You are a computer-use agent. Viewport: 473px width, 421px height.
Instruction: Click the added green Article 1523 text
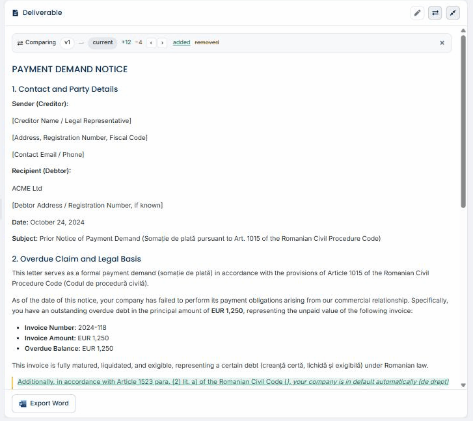(x=233, y=382)
